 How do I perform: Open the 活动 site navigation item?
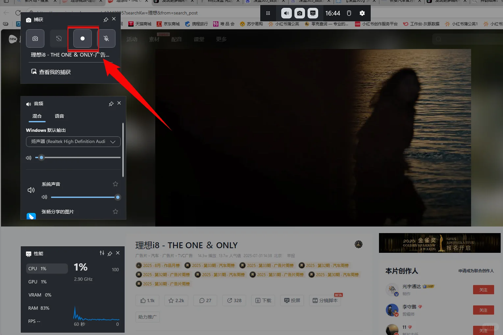[132, 39]
